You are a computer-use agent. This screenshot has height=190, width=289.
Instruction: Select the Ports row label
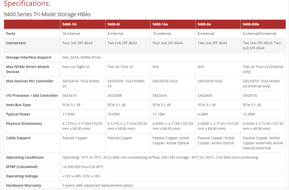(x=11, y=34)
